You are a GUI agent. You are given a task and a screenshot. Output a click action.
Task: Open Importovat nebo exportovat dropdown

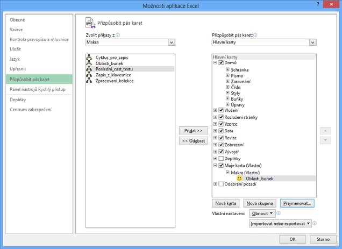[280, 224]
